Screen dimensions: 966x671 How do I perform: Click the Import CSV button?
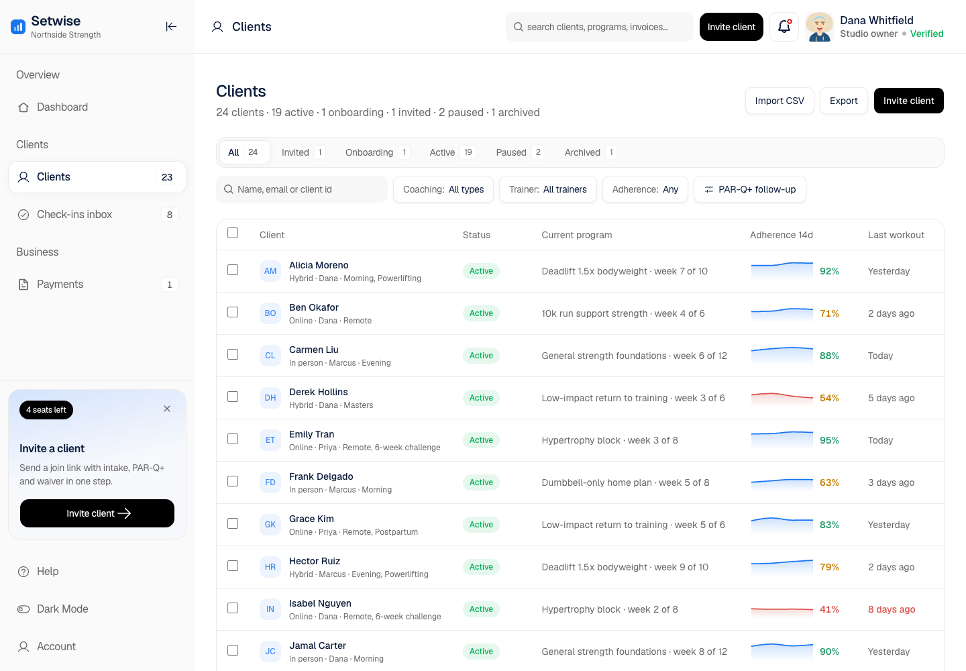(x=780, y=101)
